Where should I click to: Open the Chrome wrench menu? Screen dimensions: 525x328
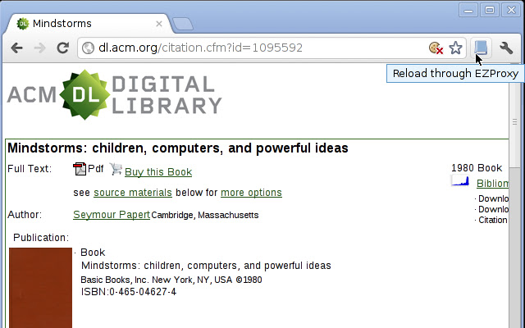click(x=506, y=48)
